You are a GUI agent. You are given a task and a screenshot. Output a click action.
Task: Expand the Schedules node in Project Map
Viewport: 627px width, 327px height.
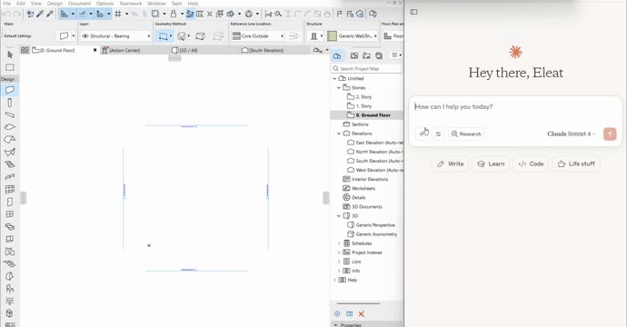tap(339, 243)
